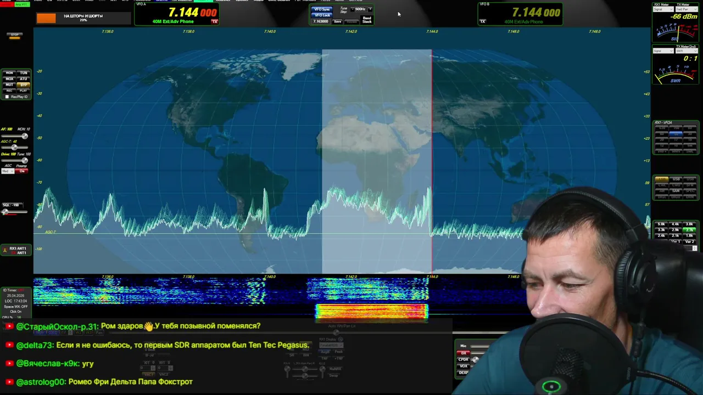This screenshot has height=395, width=703.
Task: Select the CWU mode button
Action: 676,185
